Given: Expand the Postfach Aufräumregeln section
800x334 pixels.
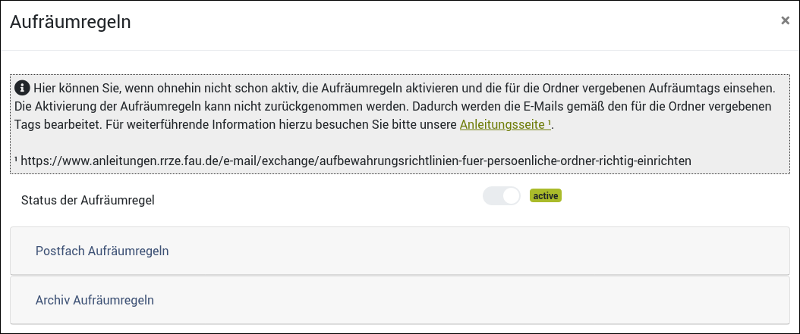Looking at the screenshot, I should coord(102,251).
